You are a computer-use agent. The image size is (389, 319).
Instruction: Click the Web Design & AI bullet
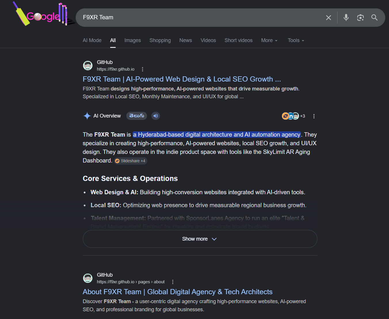tap(198, 192)
